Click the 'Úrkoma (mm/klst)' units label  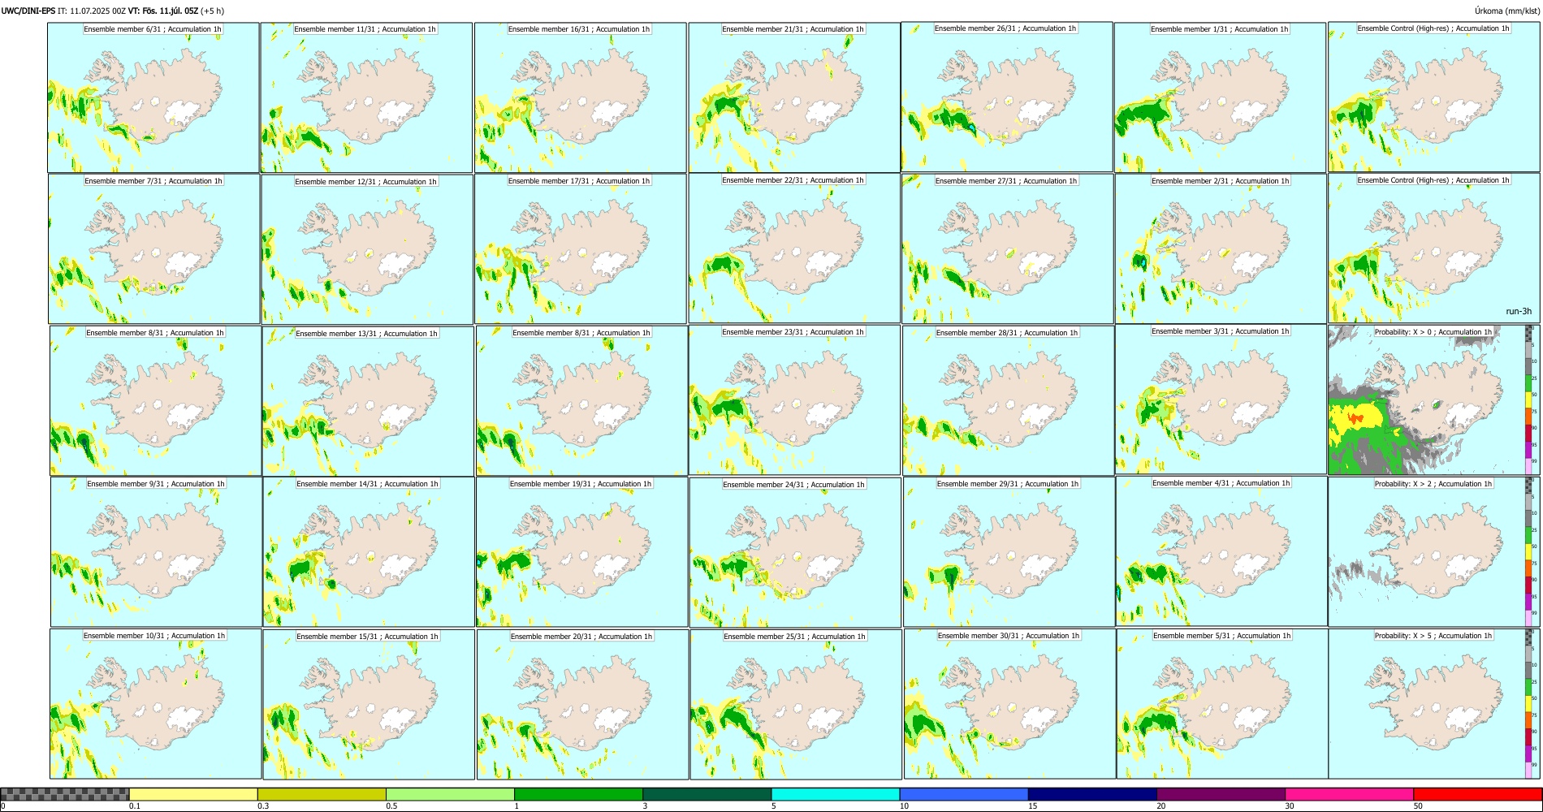1507,11
